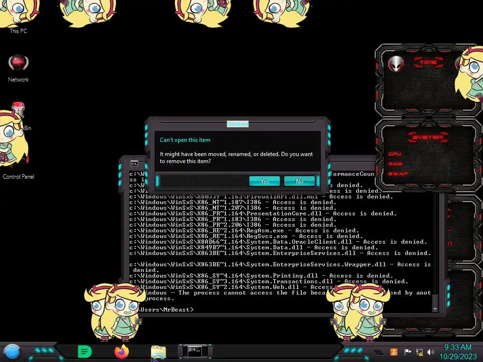Click Yes to remove the item
The width and height of the screenshot is (483, 362).
(x=264, y=181)
